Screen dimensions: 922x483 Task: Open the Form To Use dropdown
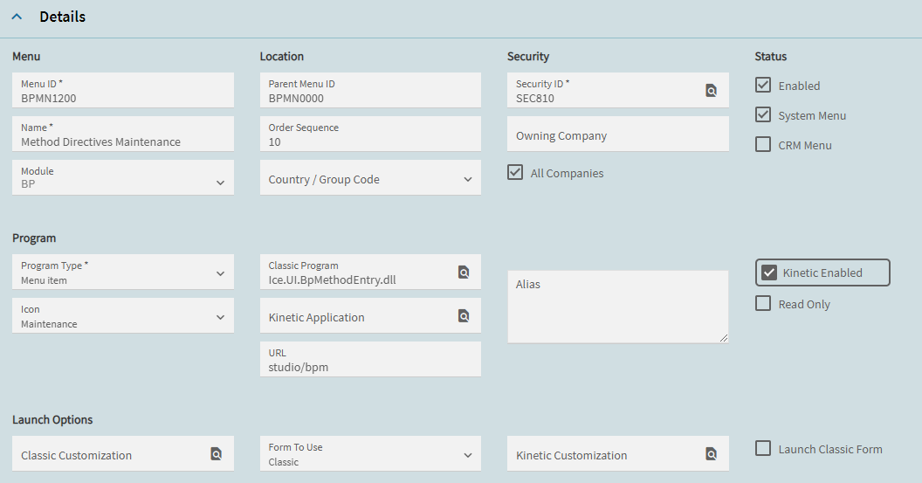pyautogui.click(x=370, y=453)
